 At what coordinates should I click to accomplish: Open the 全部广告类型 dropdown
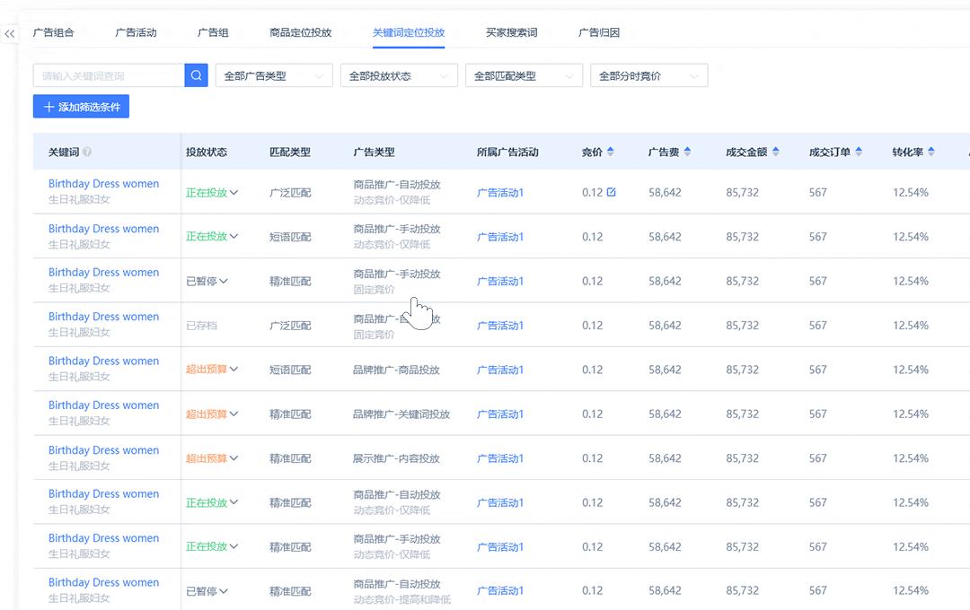tap(274, 75)
